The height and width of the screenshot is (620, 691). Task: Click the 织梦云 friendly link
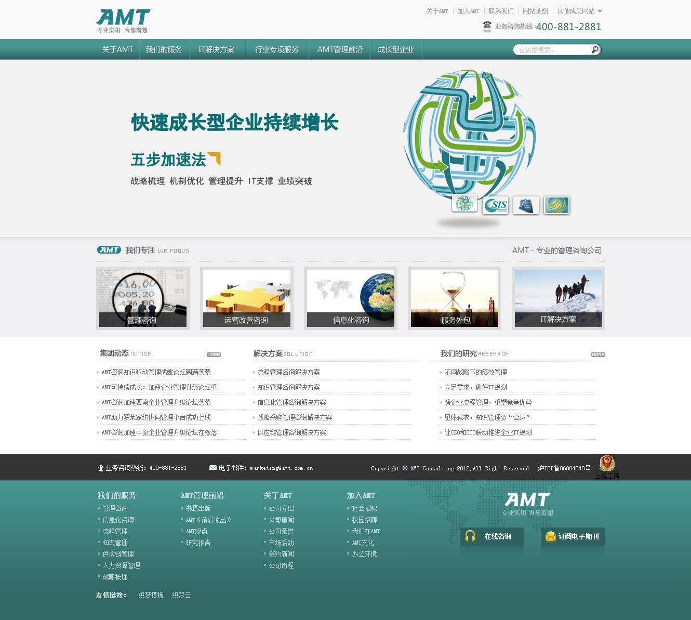181,595
